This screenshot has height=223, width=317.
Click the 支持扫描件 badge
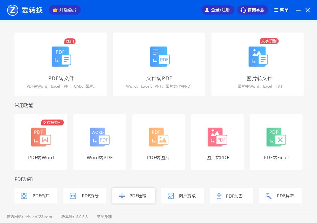pyautogui.click(x=52, y=123)
